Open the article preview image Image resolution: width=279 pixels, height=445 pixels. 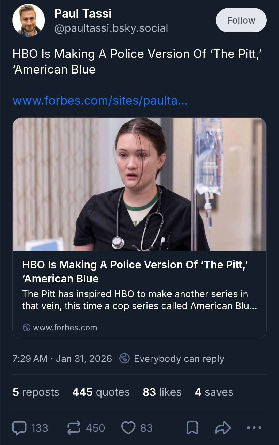139,184
